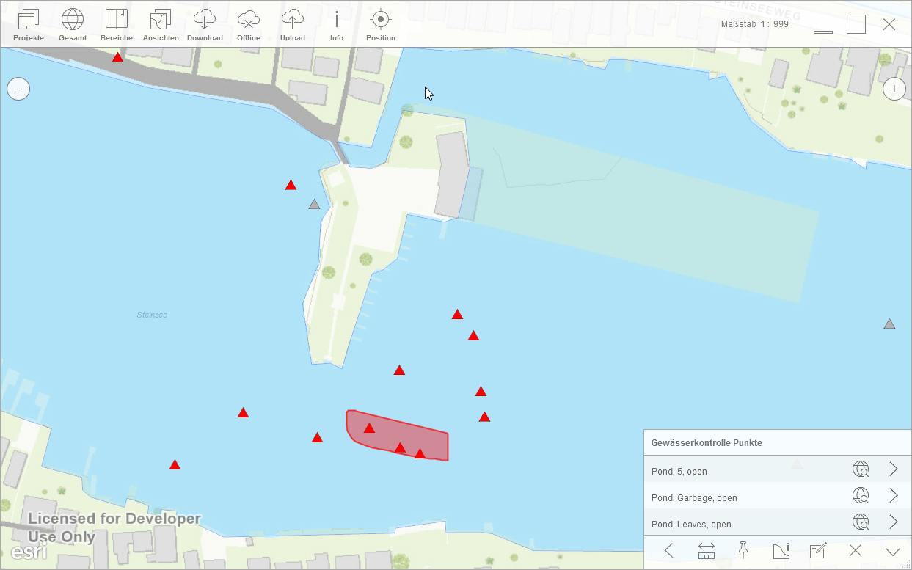Open the Projekte toolbar item

tap(29, 25)
